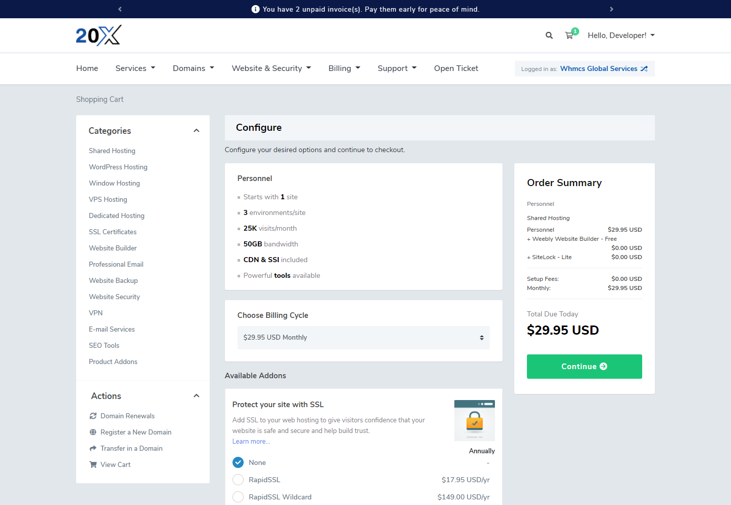The width and height of the screenshot is (731, 505).
Task: Click the 20X logo
Action: (98, 35)
